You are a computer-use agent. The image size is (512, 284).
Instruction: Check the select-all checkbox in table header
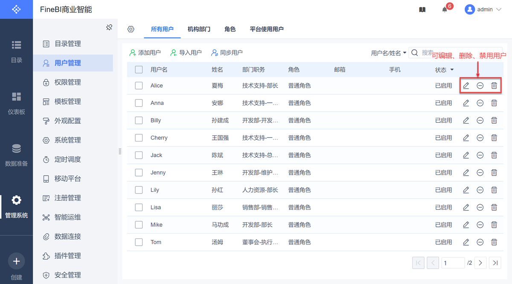point(139,70)
